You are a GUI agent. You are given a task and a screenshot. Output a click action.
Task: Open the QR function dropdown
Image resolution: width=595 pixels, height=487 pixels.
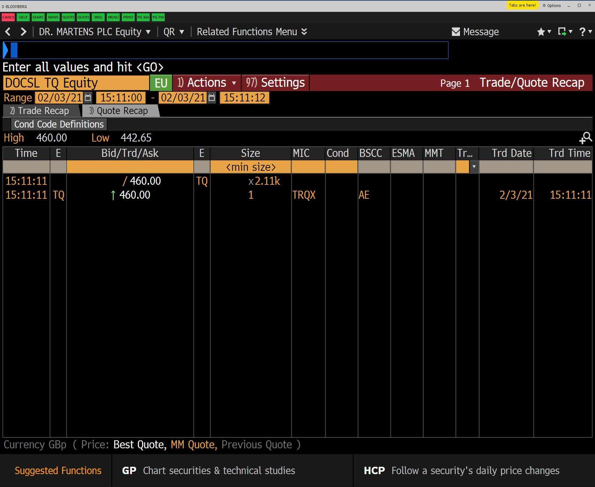coord(173,32)
